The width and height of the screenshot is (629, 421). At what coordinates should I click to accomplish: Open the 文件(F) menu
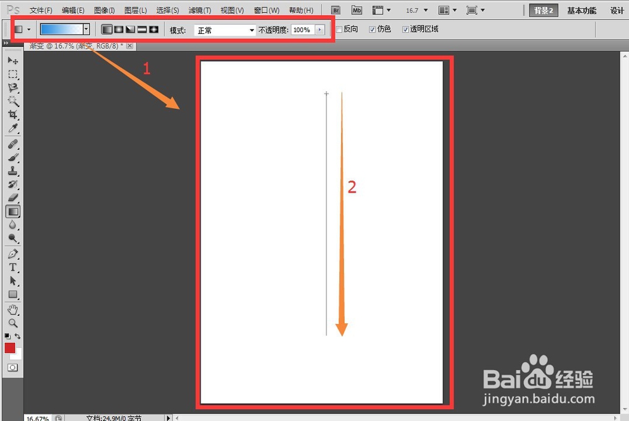click(41, 11)
